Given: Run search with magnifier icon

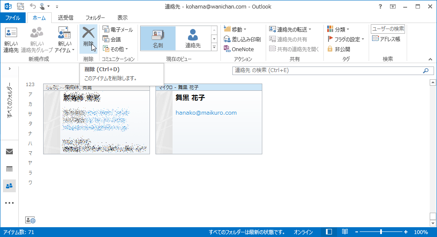Looking at the screenshot, I should [425, 71].
